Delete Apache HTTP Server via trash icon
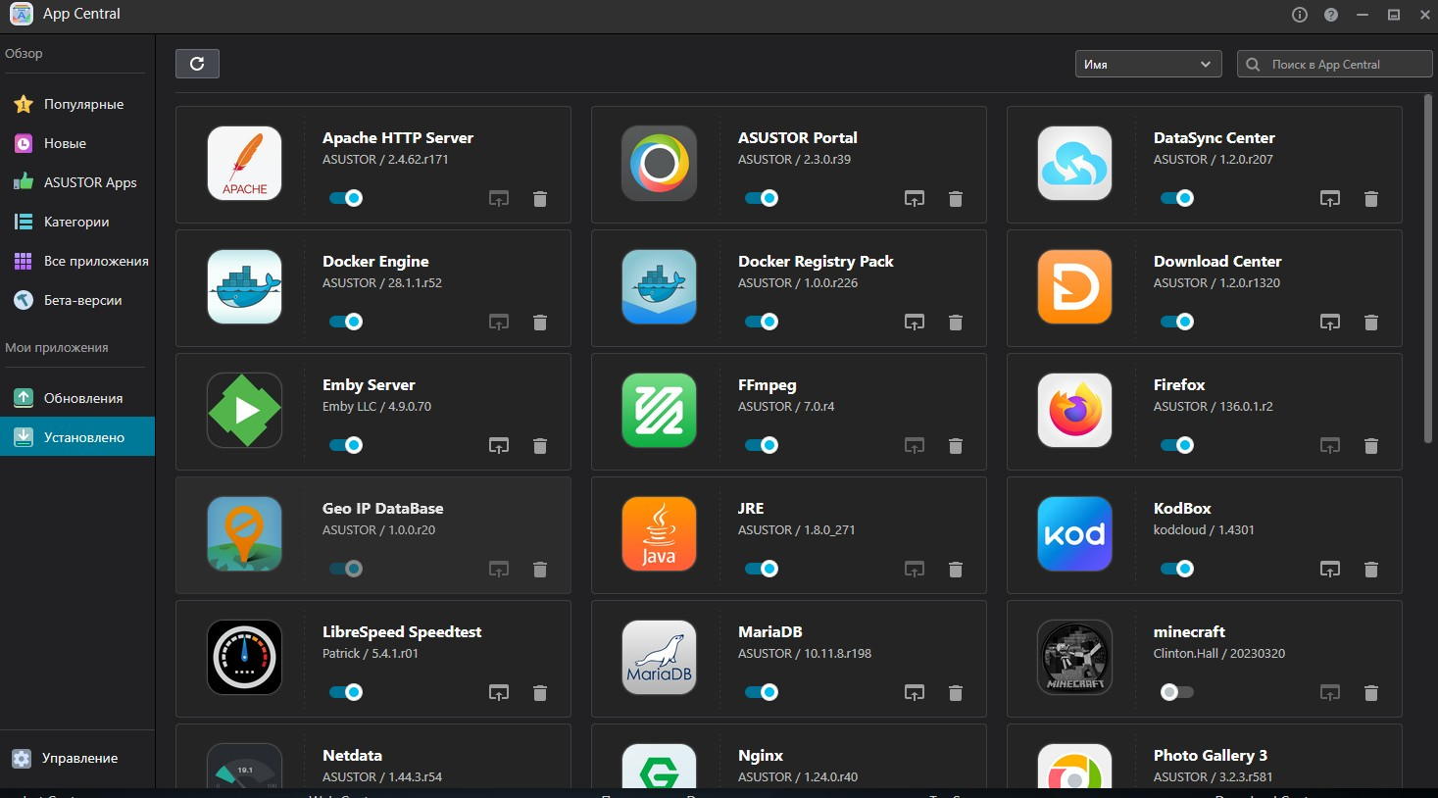Image resolution: width=1438 pixels, height=798 pixels. [x=540, y=199]
